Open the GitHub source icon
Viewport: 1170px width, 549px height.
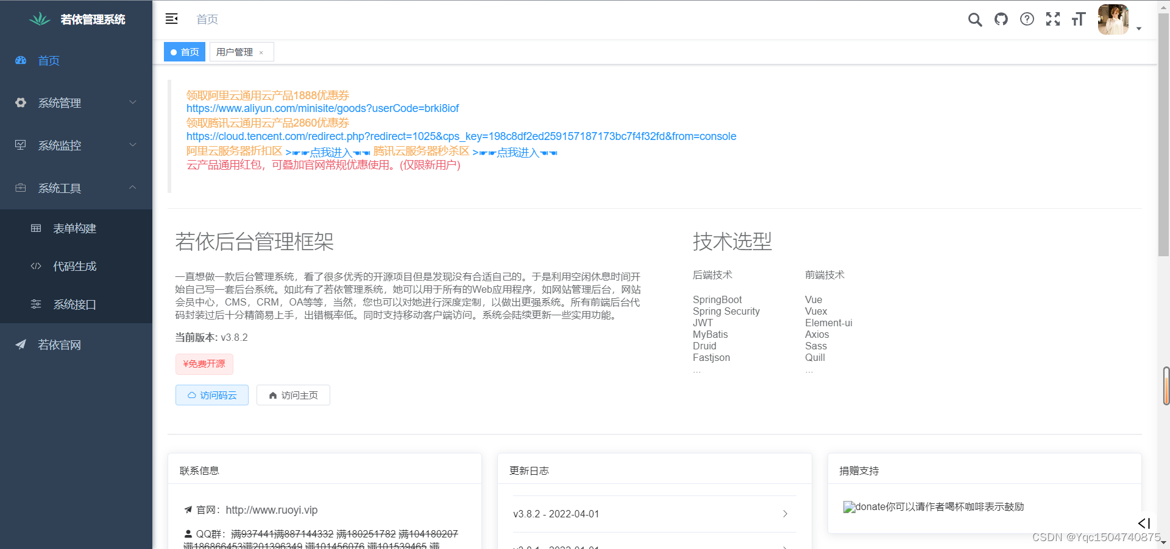(x=1001, y=19)
